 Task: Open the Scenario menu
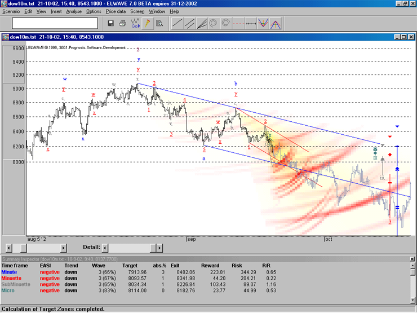coord(11,11)
